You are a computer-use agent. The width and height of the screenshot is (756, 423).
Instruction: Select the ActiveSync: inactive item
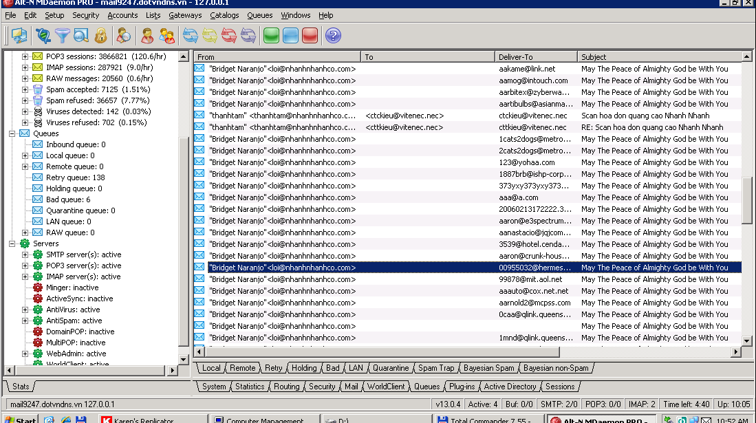[x=80, y=299]
